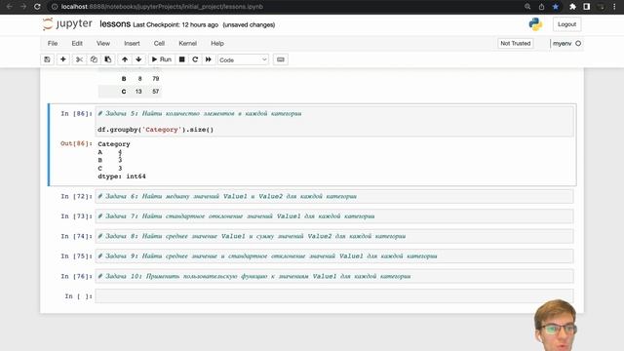Copy selected cells icon

tap(94, 59)
